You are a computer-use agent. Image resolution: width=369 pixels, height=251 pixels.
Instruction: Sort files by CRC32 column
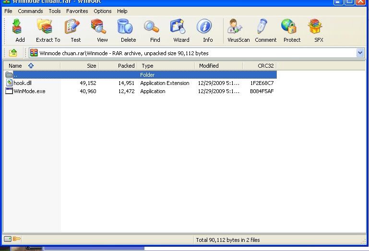click(260, 66)
